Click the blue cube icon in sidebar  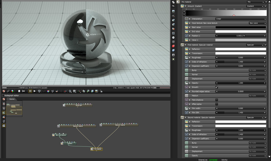[173, 50]
